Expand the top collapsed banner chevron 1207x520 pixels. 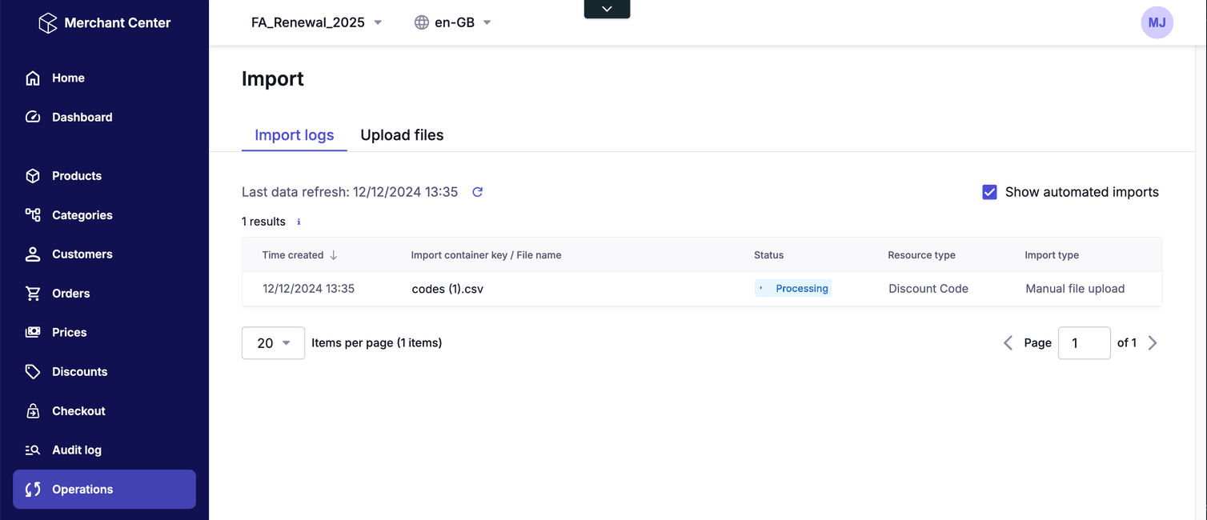pyautogui.click(x=607, y=9)
